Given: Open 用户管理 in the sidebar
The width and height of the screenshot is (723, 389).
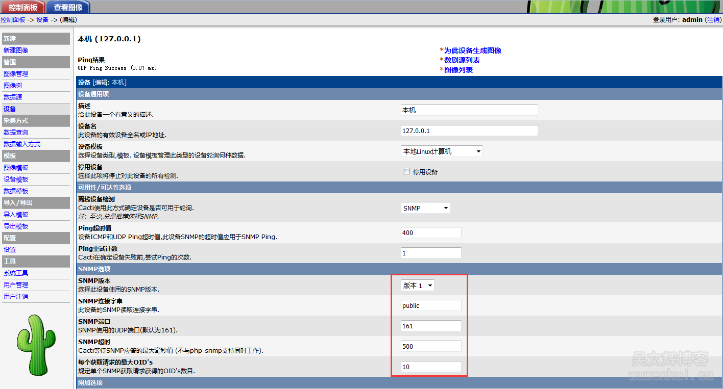Looking at the screenshot, I should (16, 285).
